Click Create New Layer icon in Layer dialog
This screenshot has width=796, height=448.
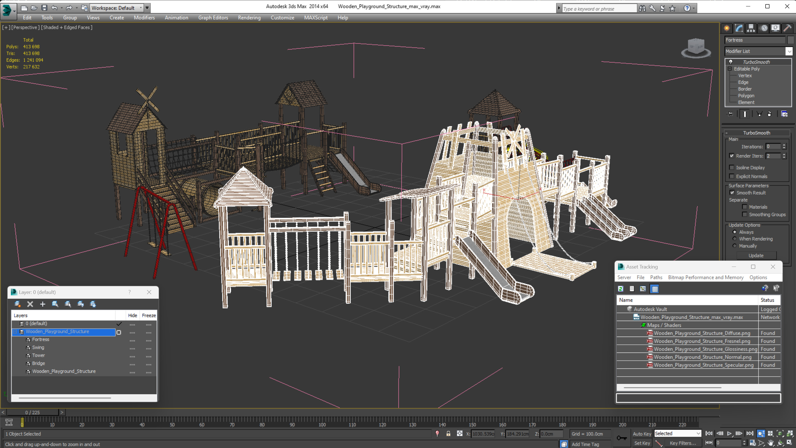coord(18,304)
